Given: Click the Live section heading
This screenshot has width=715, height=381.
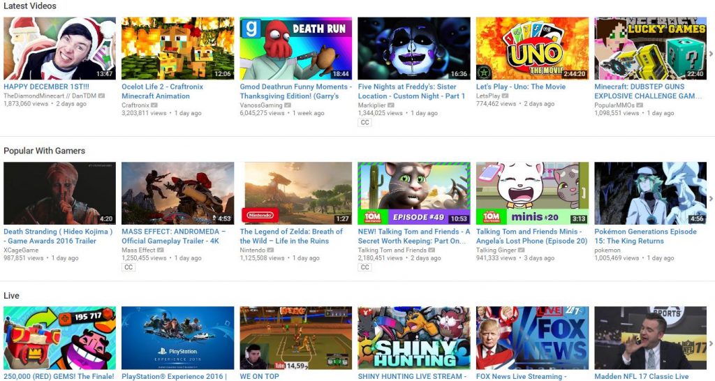Looking at the screenshot, I should pyautogui.click(x=11, y=296).
